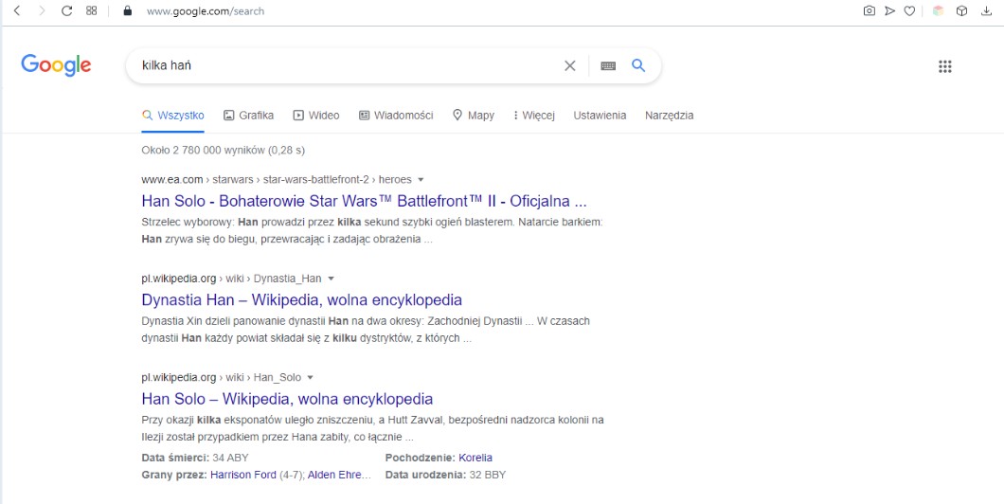Switch to the Grafika tab
The image size is (1004, 504).
pos(248,116)
